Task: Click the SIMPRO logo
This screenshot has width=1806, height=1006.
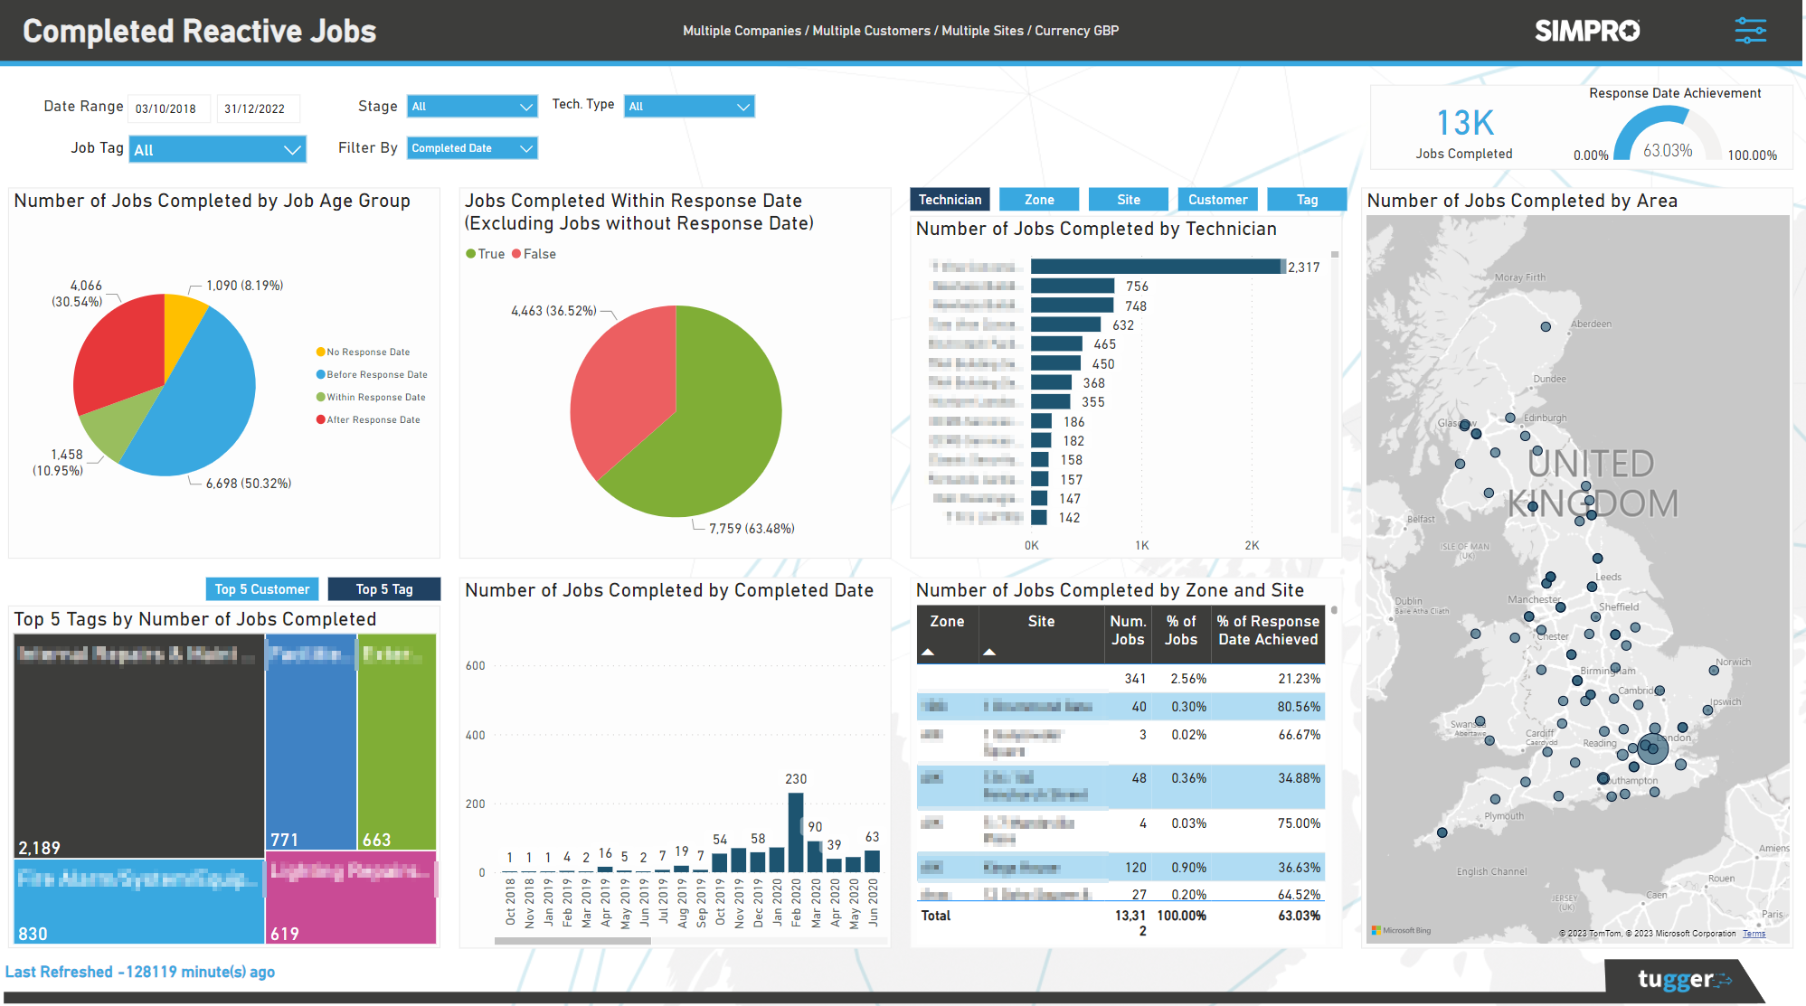Action: click(x=1587, y=30)
